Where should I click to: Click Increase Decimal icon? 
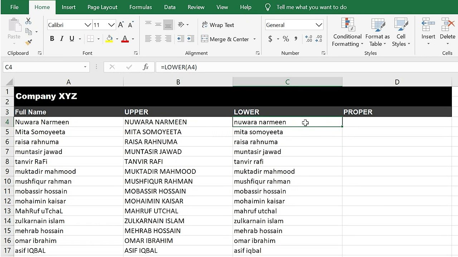pyautogui.click(x=308, y=39)
